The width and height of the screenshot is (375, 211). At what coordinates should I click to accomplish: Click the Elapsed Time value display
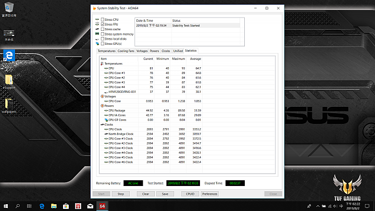pyautogui.click(x=235, y=183)
